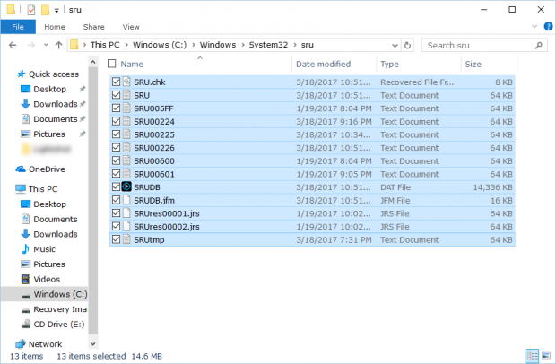This screenshot has width=556, height=364.
Task: Sort files by the Name column
Action: pos(132,65)
